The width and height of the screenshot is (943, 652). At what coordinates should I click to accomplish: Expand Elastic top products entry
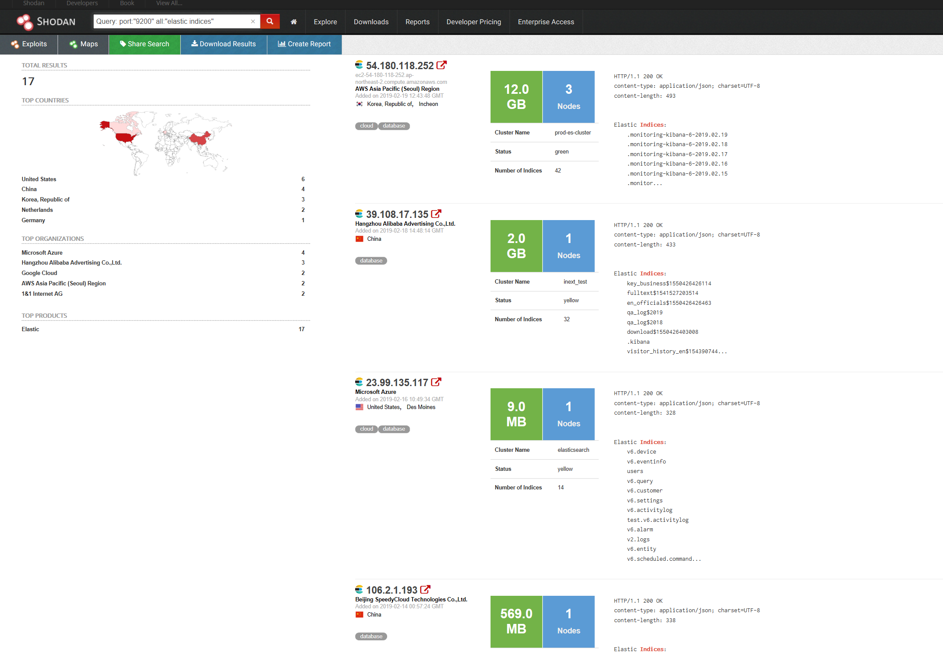click(30, 329)
